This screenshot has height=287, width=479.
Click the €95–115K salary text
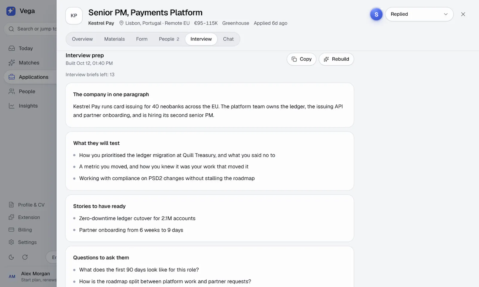pyautogui.click(x=206, y=23)
